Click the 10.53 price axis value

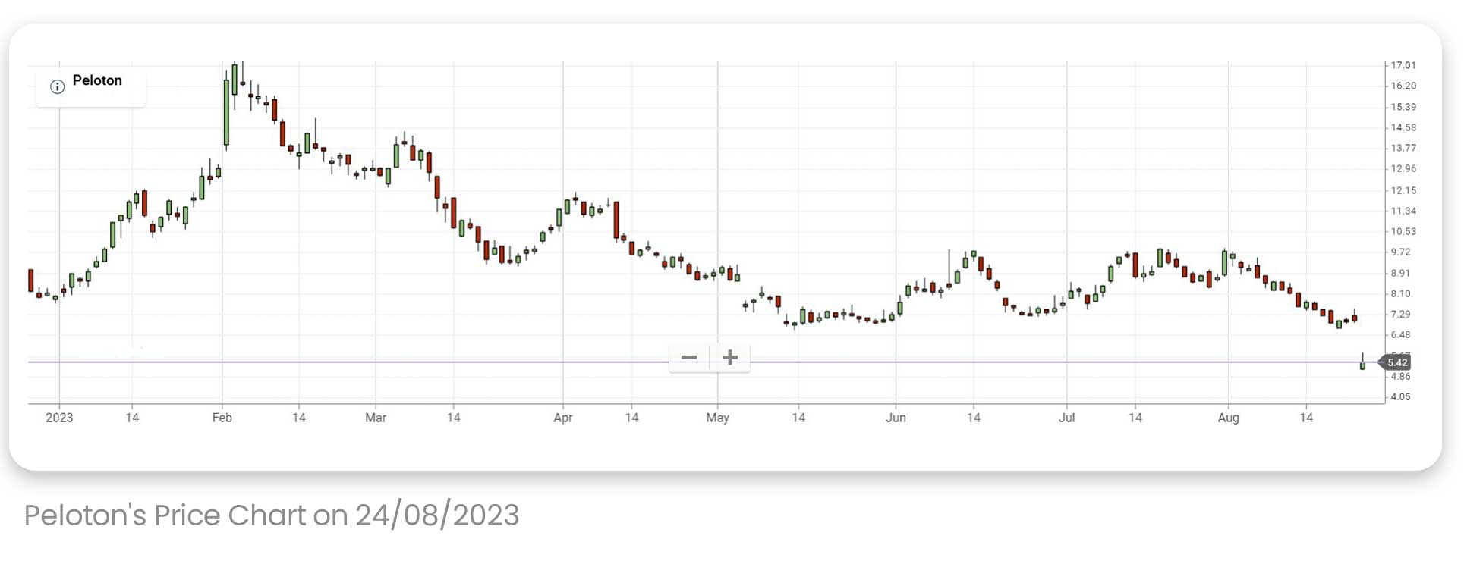tap(1403, 231)
